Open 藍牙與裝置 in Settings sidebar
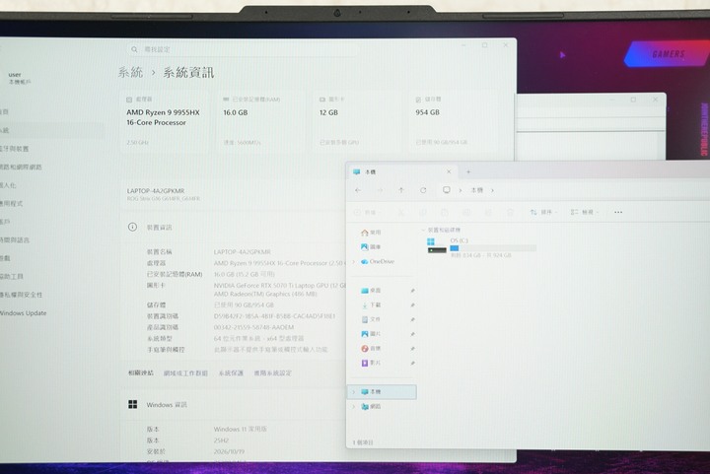 pos(15,149)
